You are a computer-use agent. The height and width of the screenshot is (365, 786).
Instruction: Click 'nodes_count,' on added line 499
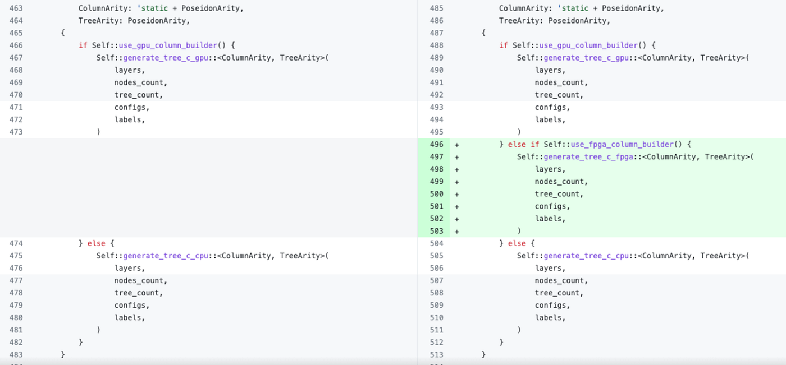(561, 182)
